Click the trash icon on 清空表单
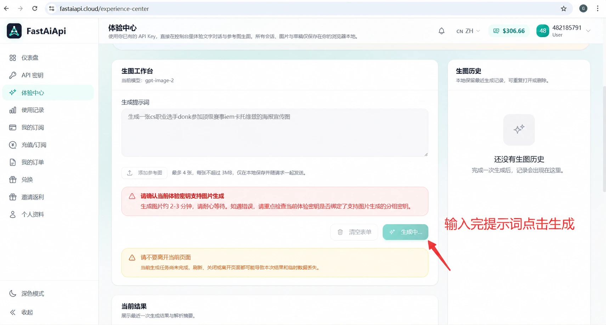Screen dimensions: 606x325 [x=340, y=232]
